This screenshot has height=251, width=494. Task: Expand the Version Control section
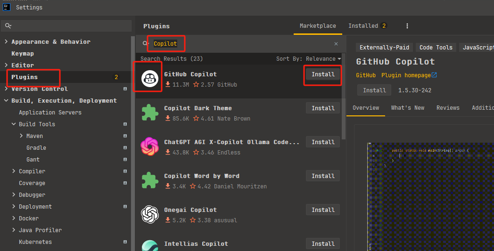tap(6, 89)
